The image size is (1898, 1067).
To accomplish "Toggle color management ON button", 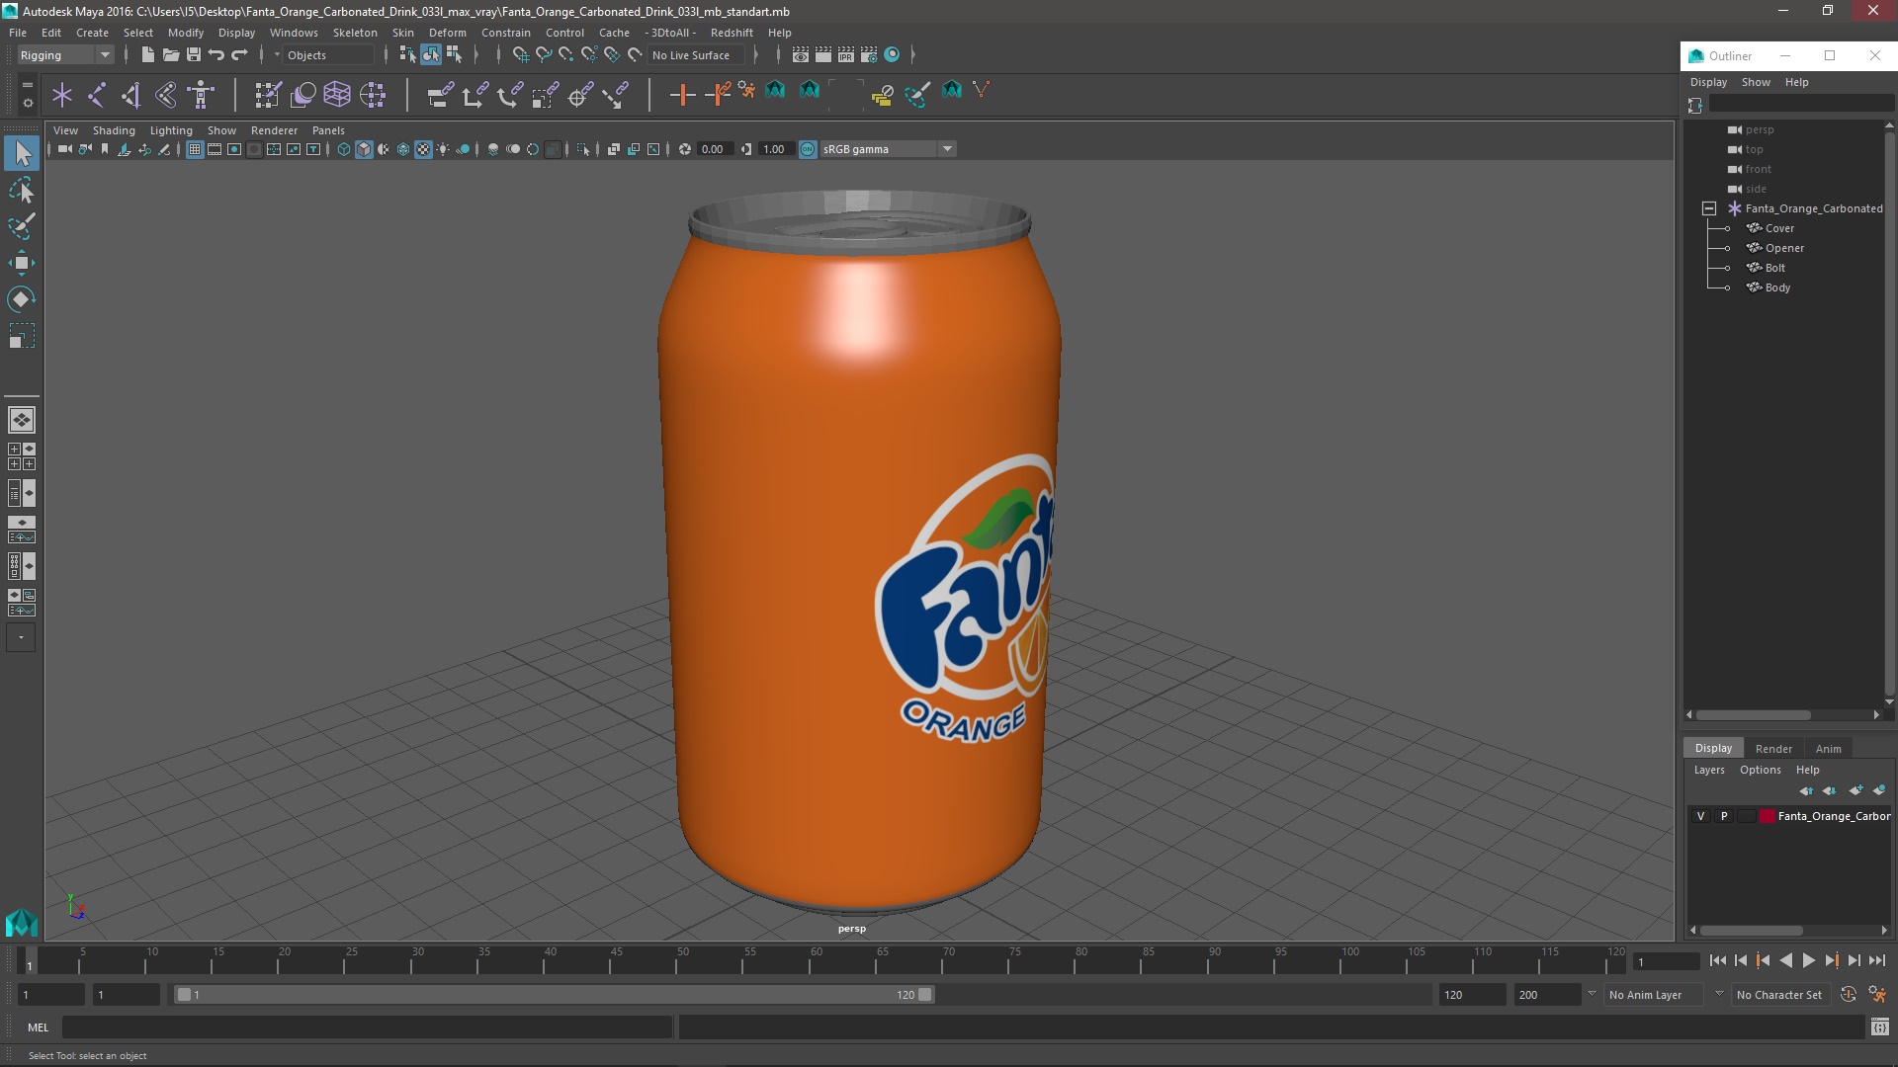I will (x=808, y=149).
